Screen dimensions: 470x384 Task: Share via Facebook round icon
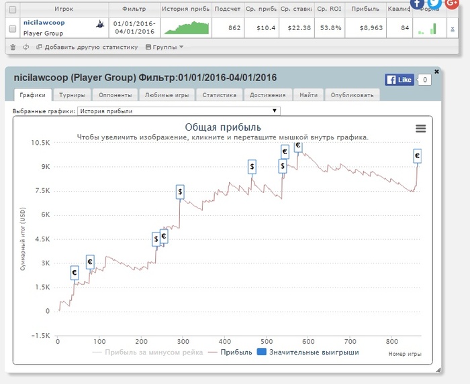[x=417, y=3]
